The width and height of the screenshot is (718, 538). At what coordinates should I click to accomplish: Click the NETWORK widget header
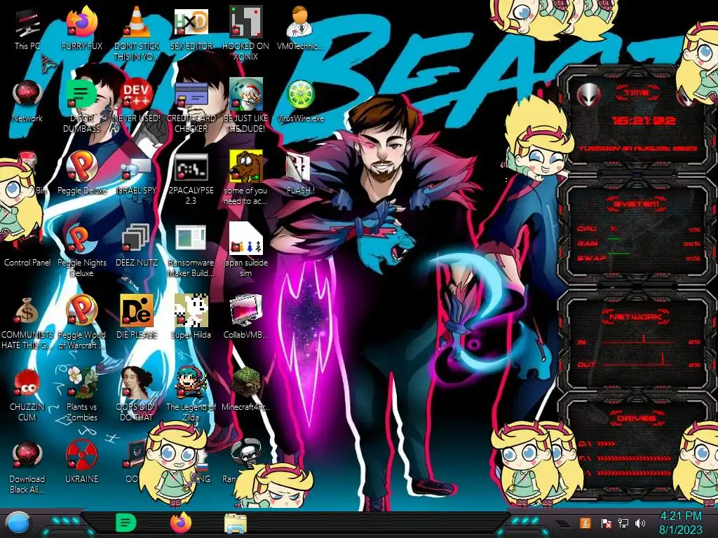(x=637, y=317)
